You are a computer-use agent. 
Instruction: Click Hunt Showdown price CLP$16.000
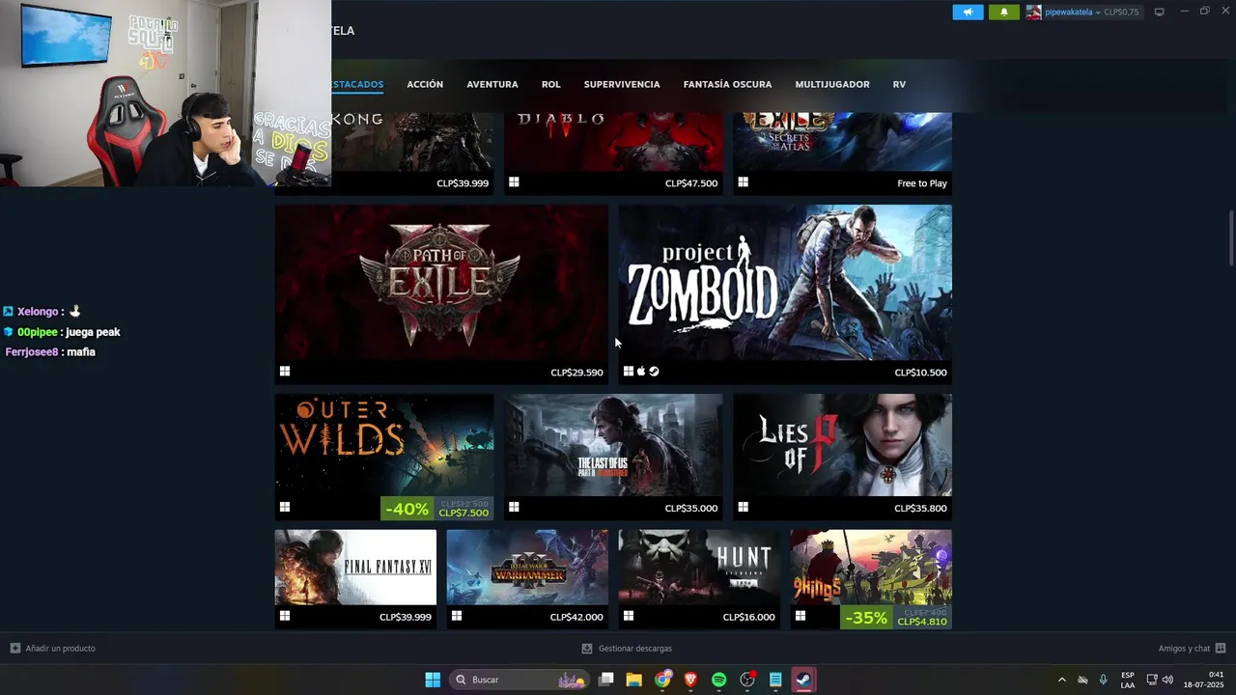coord(748,618)
